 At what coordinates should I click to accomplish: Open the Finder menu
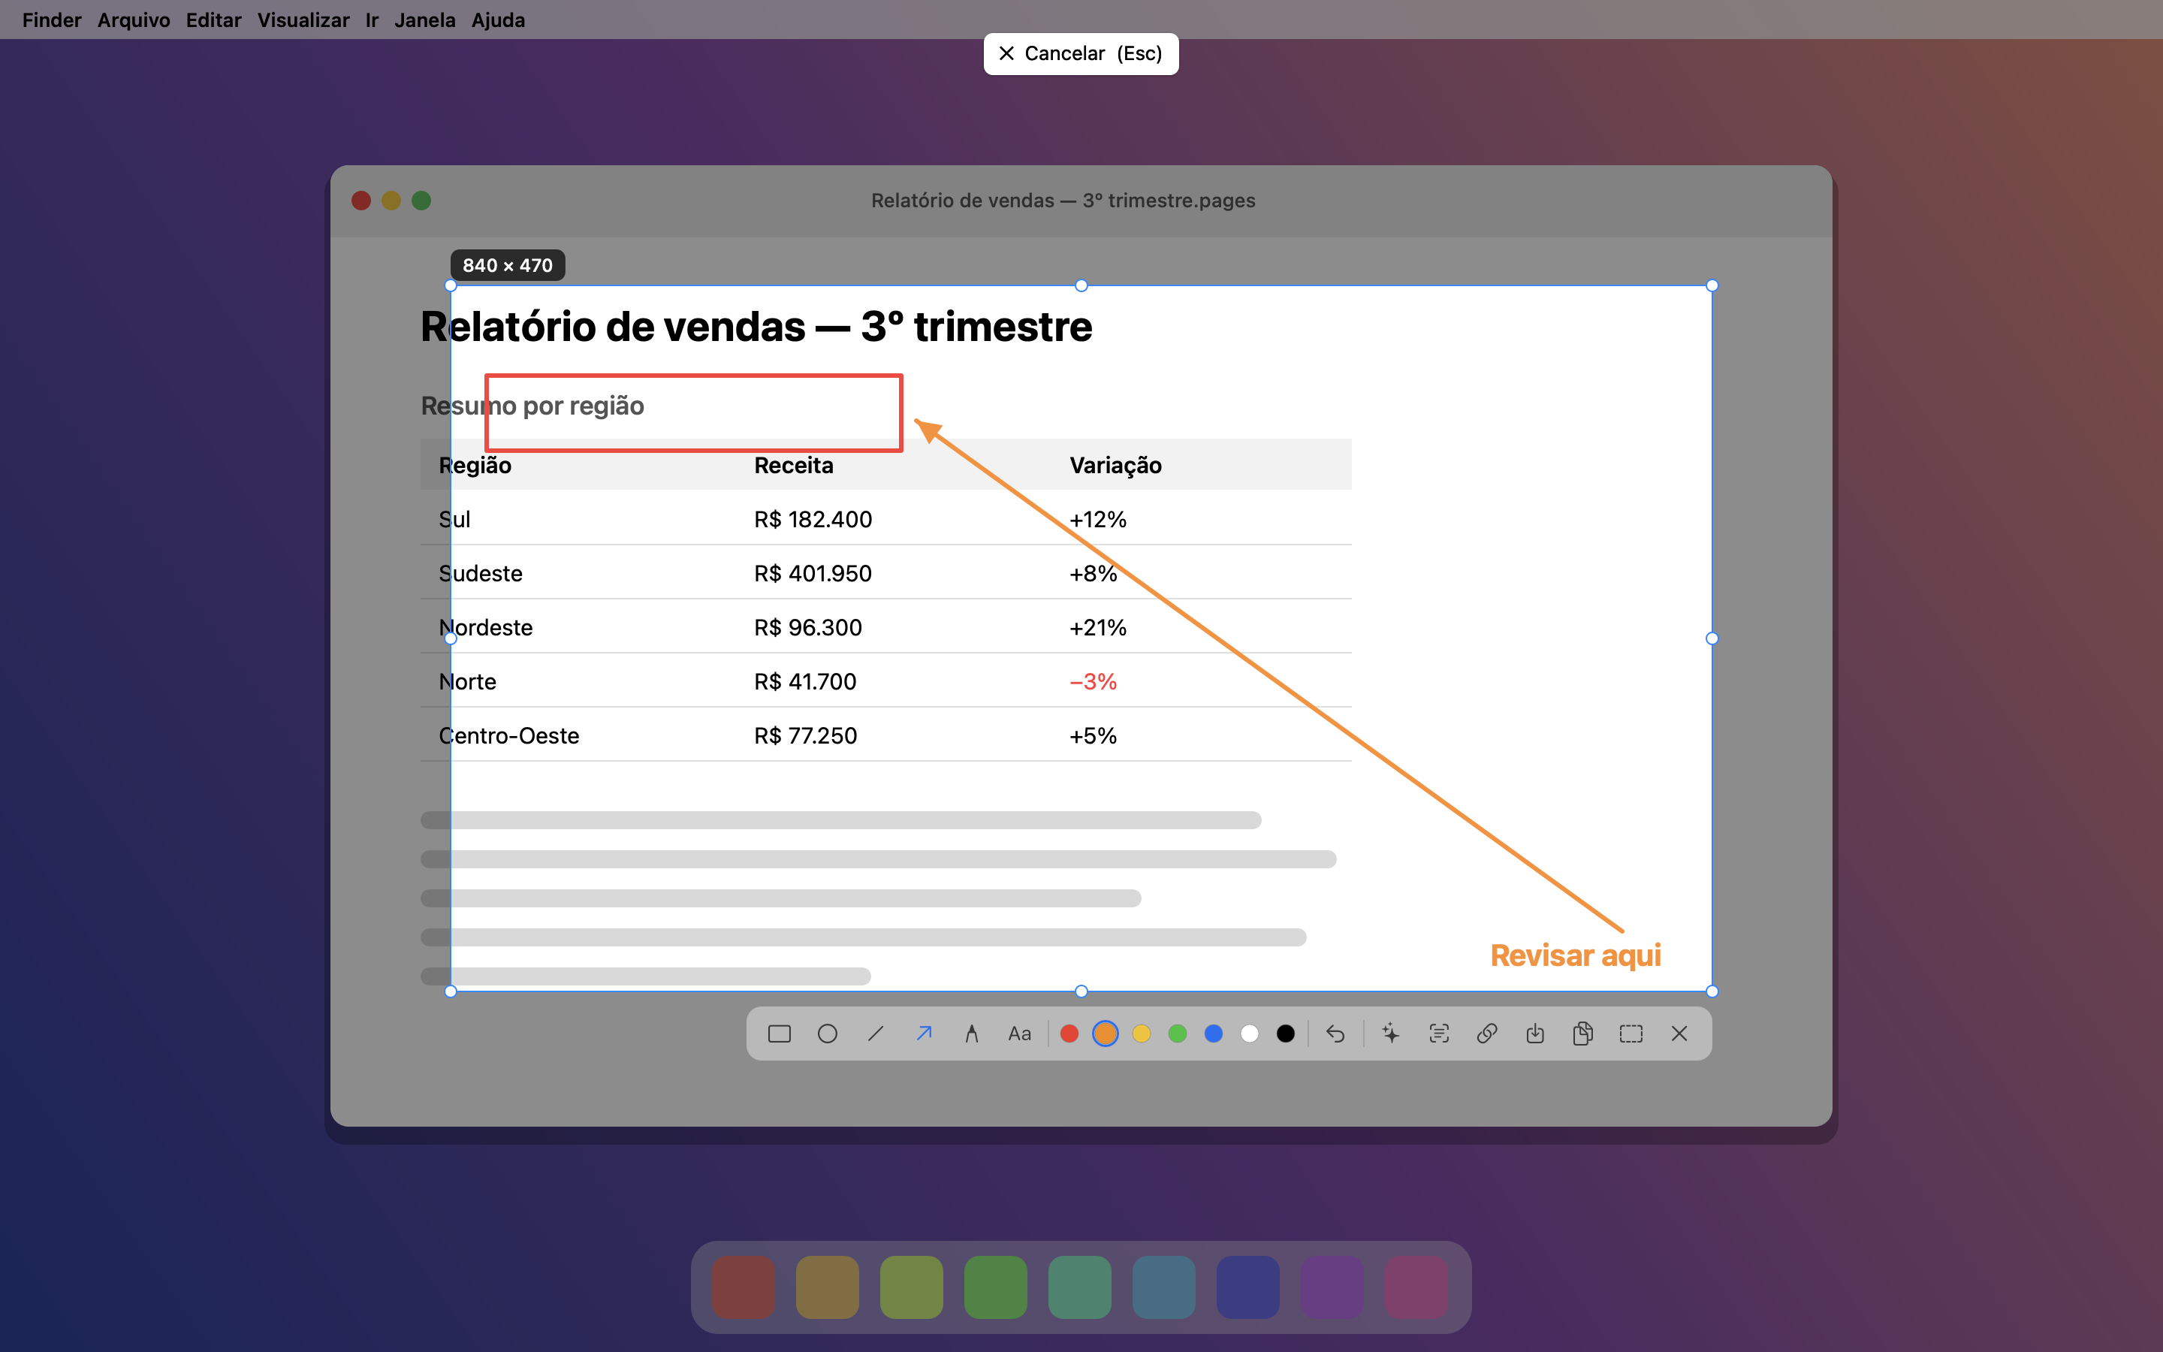(52, 20)
